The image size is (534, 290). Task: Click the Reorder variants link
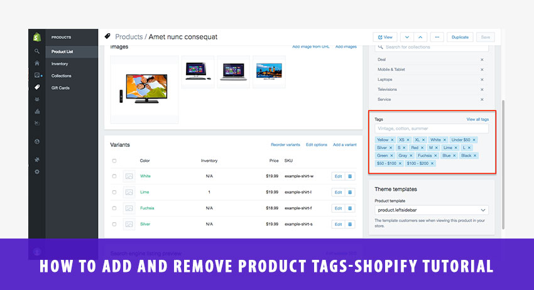click(285, 144)
